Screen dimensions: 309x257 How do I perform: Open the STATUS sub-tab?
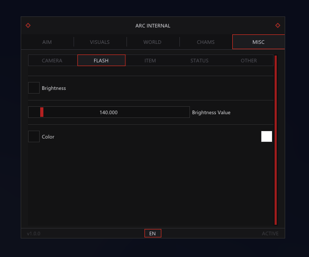pyautogui.click(x=199, y=60)
